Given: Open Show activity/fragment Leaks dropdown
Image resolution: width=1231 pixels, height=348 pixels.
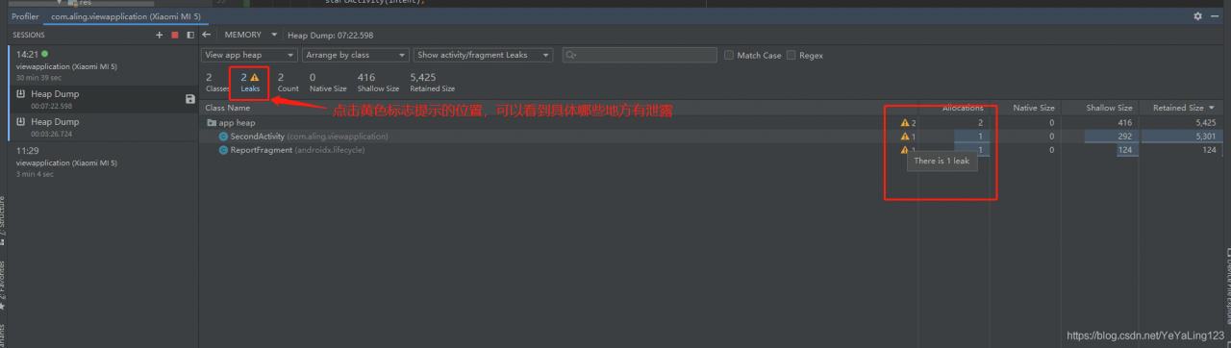Looking at the screenshot, I should coord(484,56).
